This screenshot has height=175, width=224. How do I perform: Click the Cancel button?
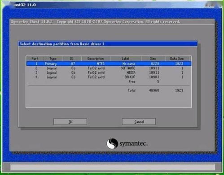pos(139,122)
